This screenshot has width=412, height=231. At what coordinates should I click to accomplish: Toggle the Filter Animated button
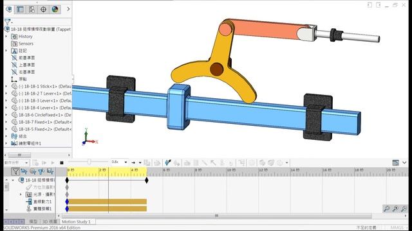coord(24,171)
